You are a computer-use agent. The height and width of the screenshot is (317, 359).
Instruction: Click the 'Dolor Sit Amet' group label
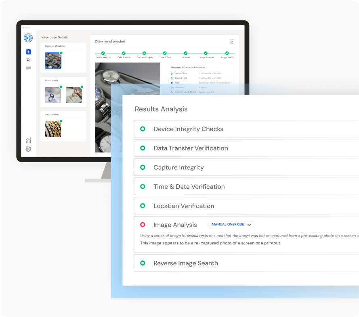tap(52, 115)
